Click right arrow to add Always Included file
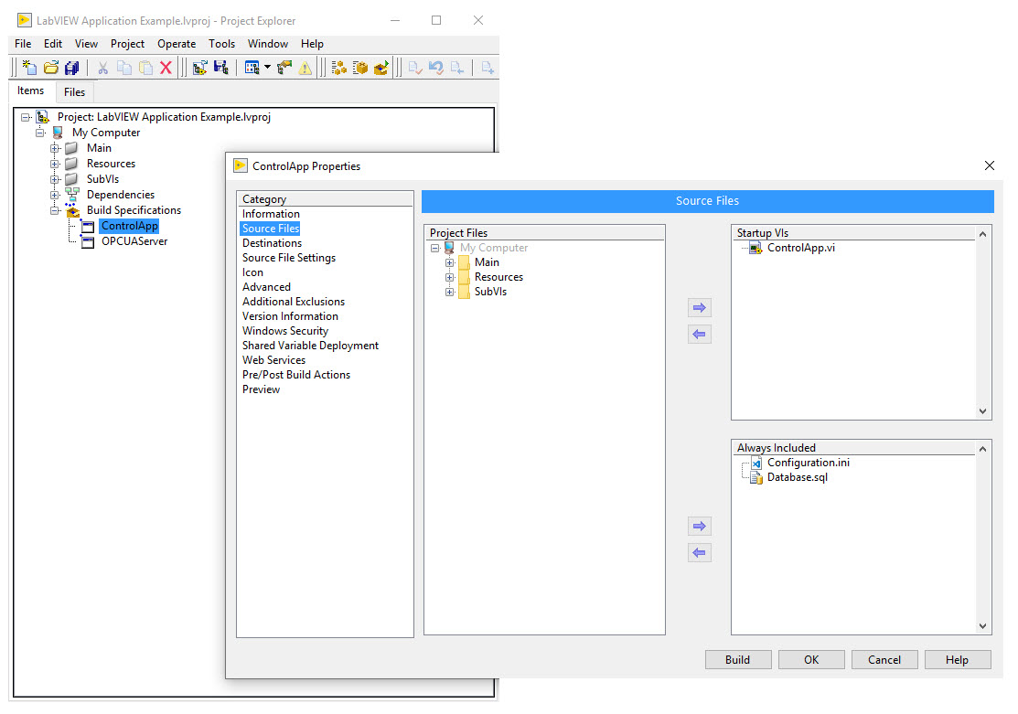Viewport: 1018px width, 714px height. coord(699,527)
